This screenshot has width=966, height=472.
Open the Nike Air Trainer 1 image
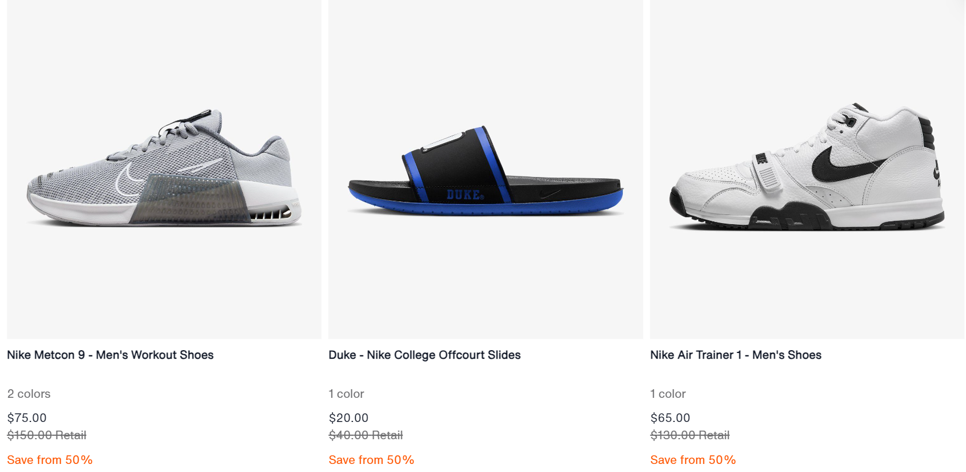click(807, 168)
